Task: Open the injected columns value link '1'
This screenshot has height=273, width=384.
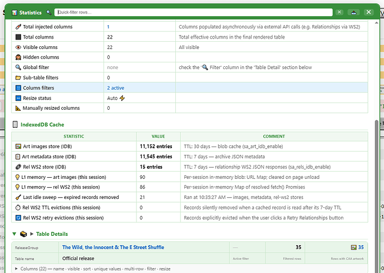Action: pyautogui.click(x=108, y=27)
